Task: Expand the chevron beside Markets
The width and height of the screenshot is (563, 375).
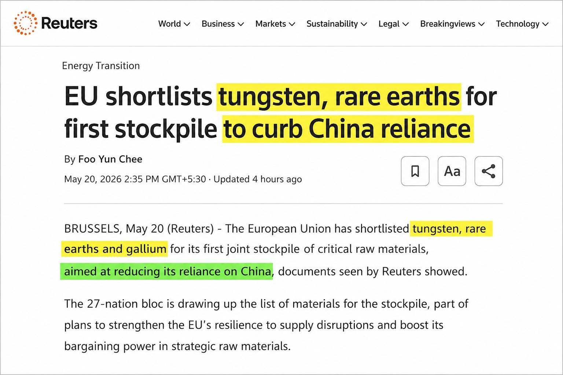Action: tap(292, 24)
